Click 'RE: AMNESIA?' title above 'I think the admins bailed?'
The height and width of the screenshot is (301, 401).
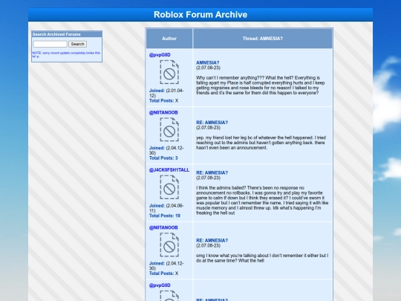point(212,172)
